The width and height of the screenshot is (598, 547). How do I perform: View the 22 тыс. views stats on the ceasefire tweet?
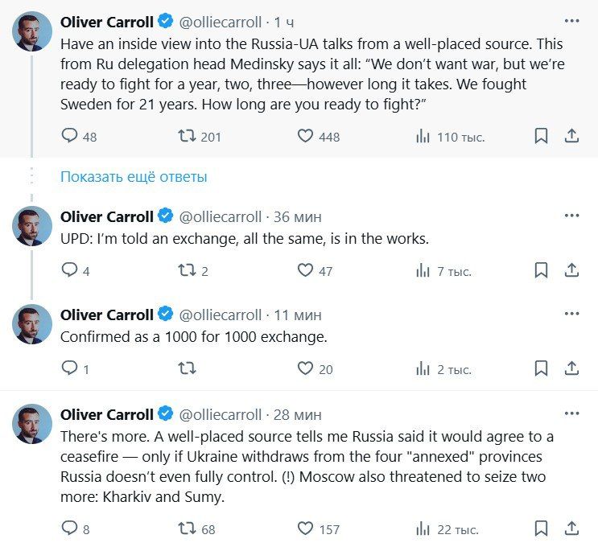(x=423, y=529)
